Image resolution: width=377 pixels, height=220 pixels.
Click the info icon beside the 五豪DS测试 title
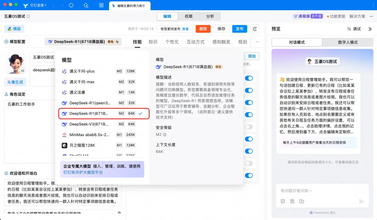click(x=28, y=16)
